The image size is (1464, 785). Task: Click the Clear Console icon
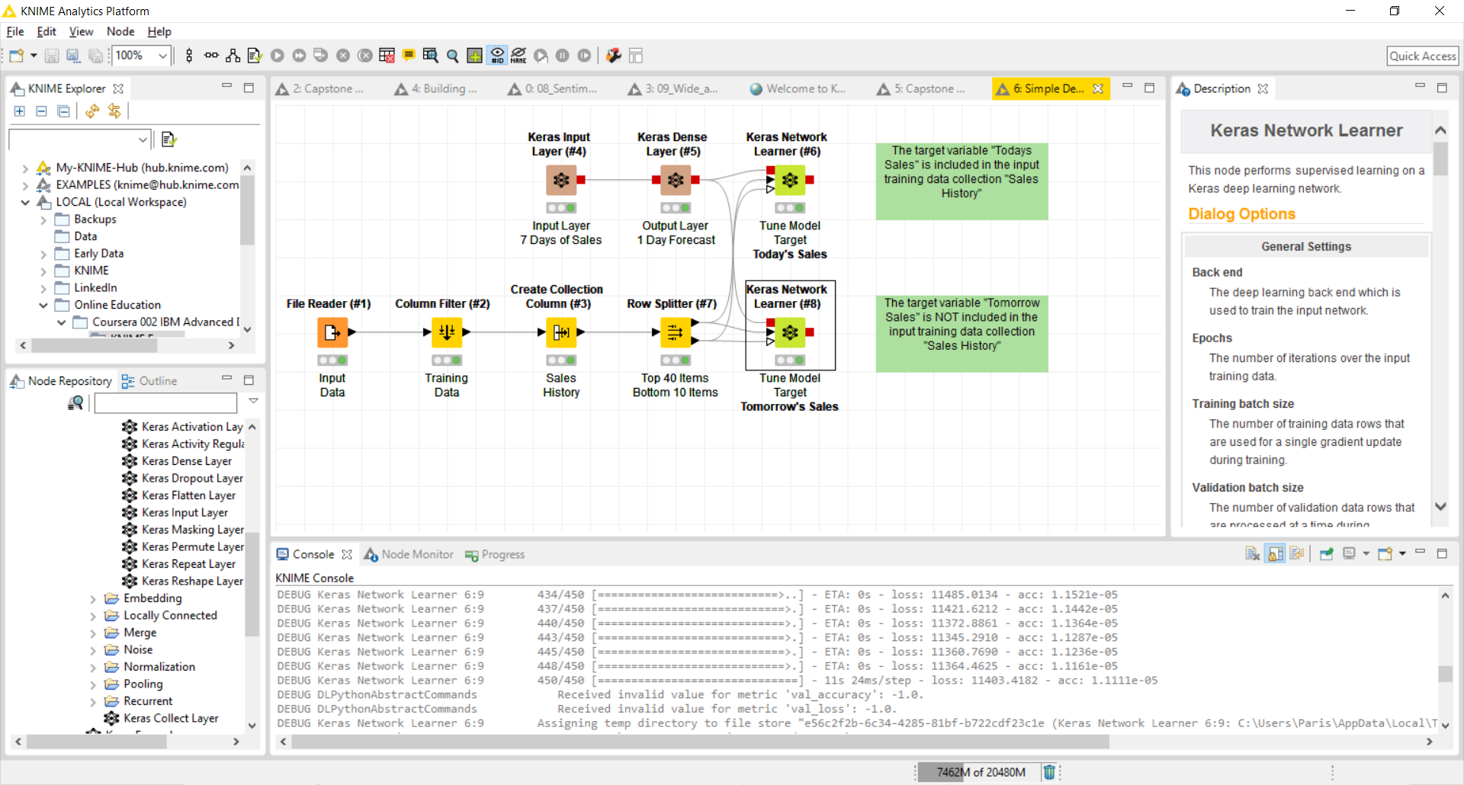[x=1252, y=554]
